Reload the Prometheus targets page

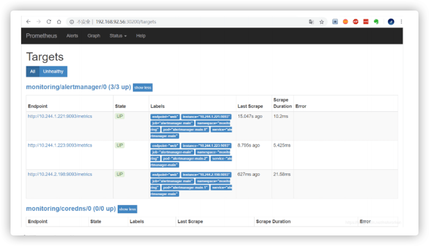point(49,22)
